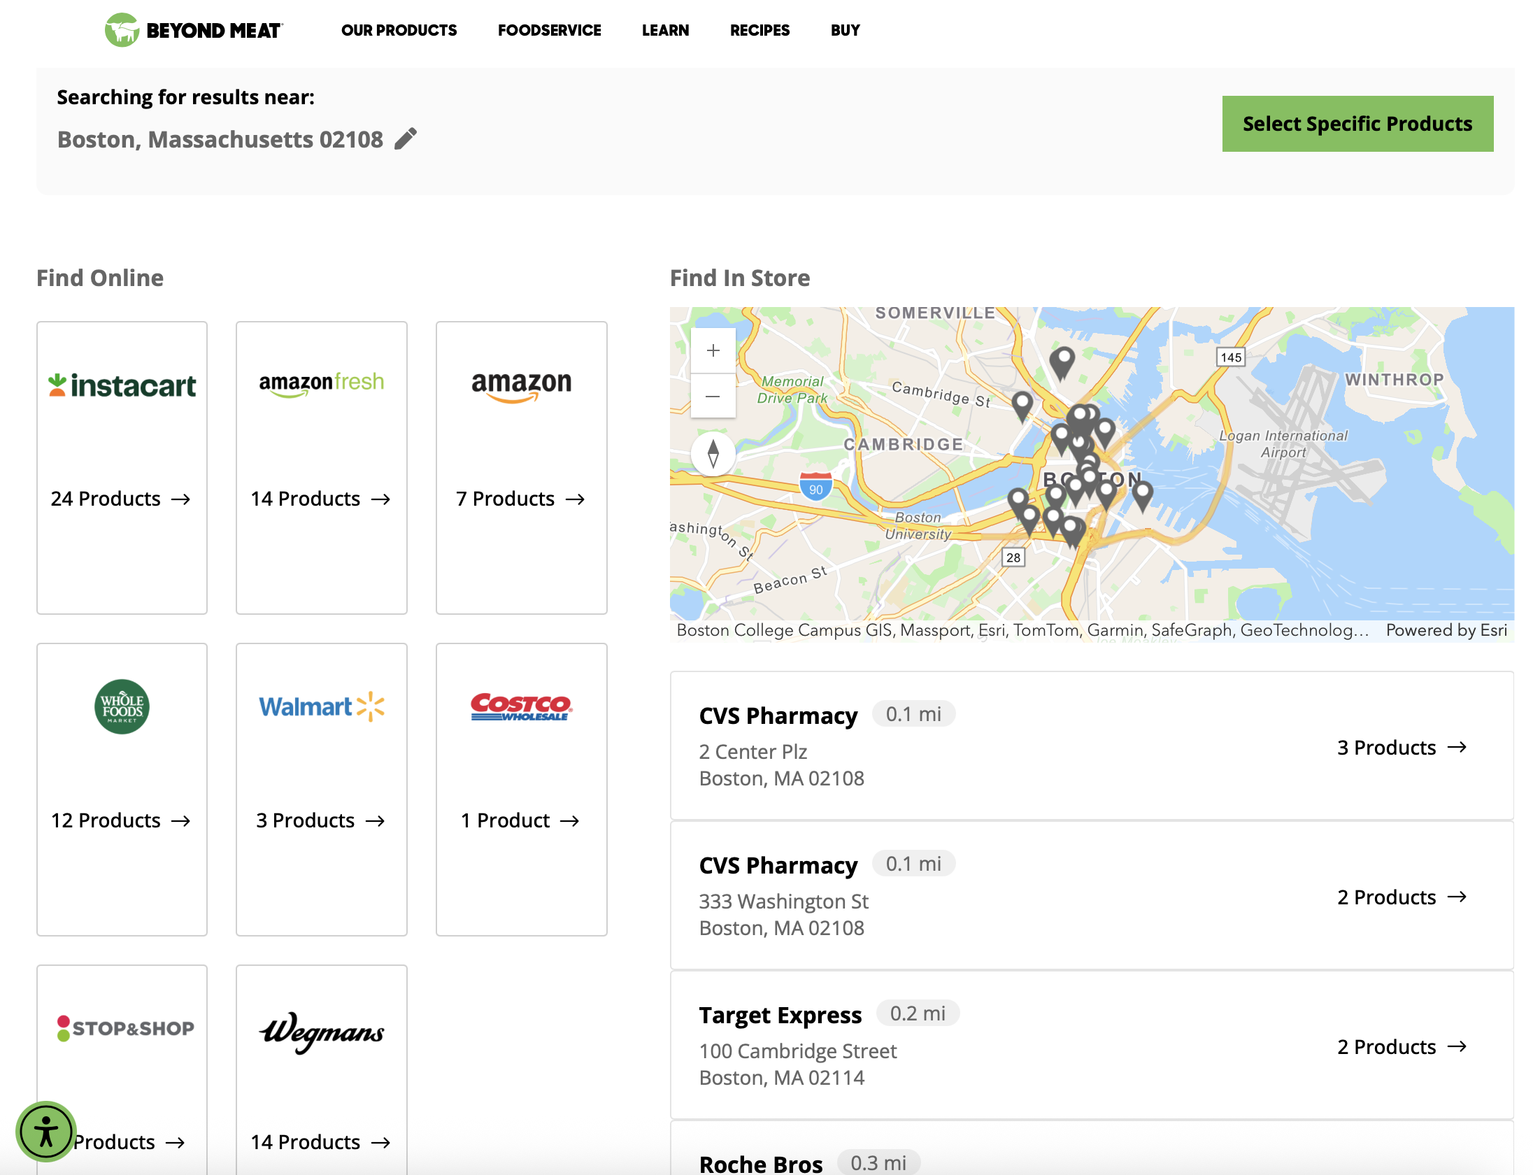Screen dimensions: 1533x1175
Task: Click Select Specific Products button
Action: click(x=1357, y=124)
